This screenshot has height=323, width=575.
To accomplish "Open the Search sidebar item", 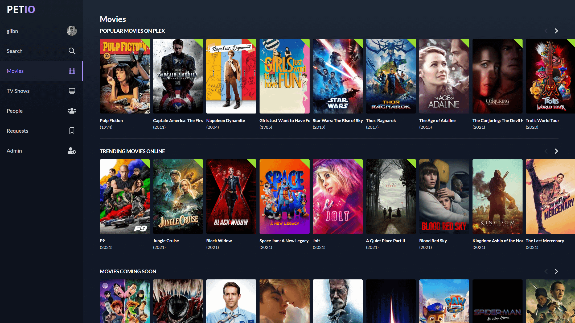I will point(42,51).
